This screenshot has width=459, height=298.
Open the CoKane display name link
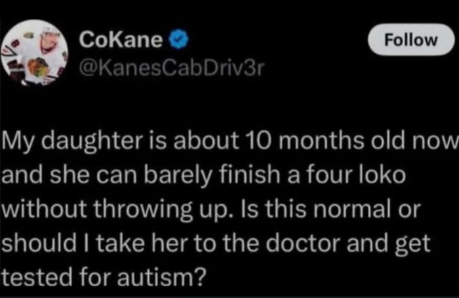click(x=121, y=41)
